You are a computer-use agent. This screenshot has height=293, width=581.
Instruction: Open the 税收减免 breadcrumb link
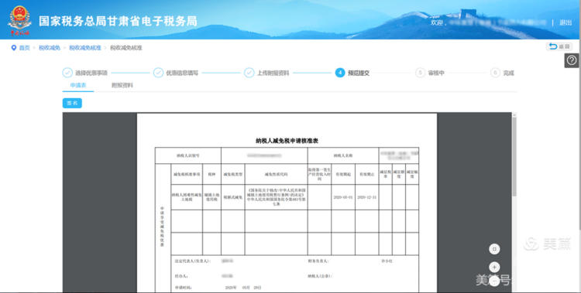pos(50,48)
